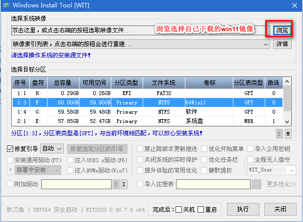Enable 注入NVMe驱动(Win7) checkbox
The height and width of the screenshot is (222, 303).
[x=70, y=171]
